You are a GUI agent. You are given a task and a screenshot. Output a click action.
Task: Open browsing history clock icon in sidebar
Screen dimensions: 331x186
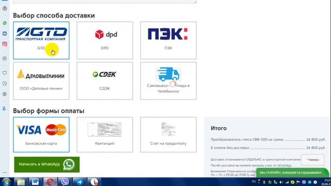click(x=5, y=84)
